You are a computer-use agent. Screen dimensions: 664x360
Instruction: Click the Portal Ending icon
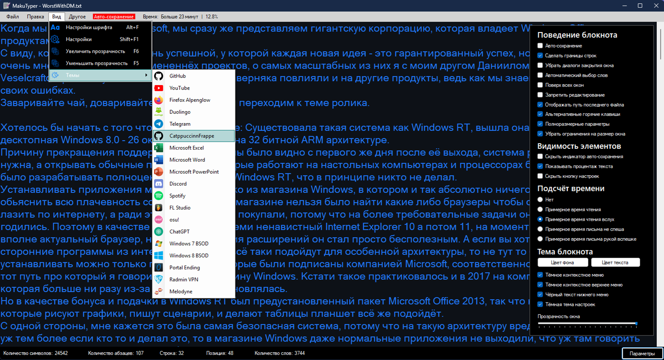click(x=159, y=268)
